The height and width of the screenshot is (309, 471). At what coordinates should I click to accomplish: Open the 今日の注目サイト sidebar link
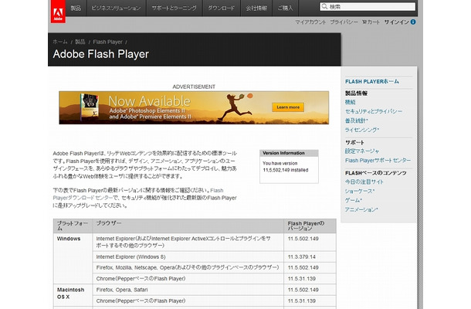point(364,182)
